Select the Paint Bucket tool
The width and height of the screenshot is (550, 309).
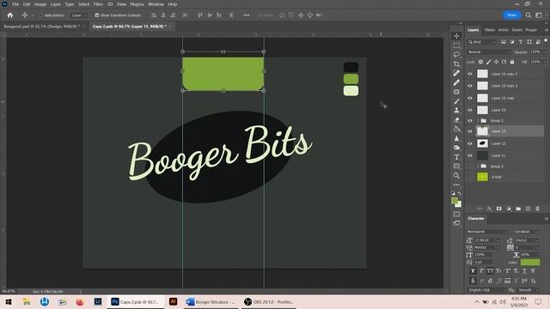456,130
